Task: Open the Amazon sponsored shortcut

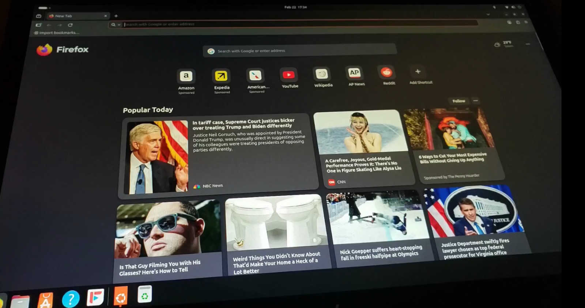Action: coord(186,81)
